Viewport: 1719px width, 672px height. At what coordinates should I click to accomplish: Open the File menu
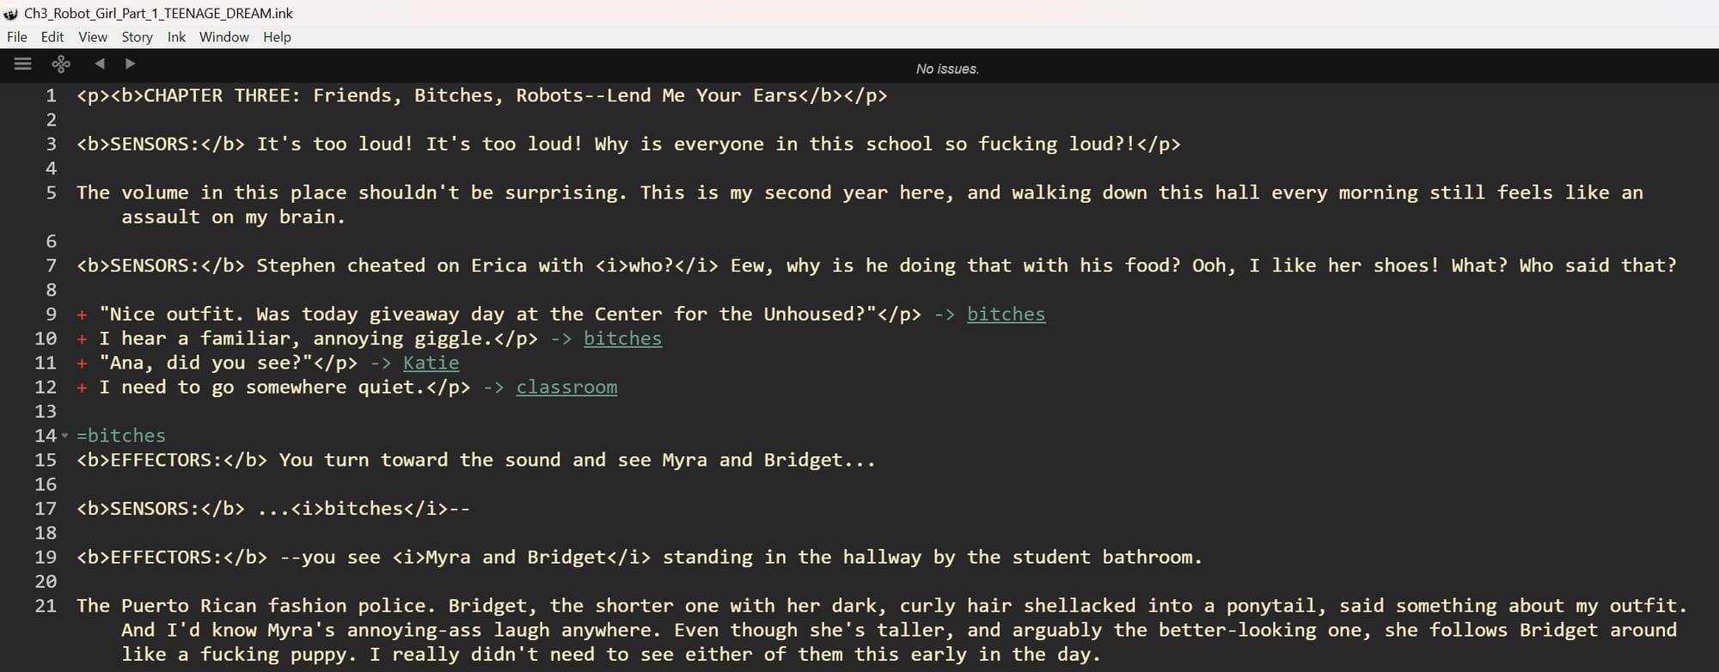click(16, 37)
